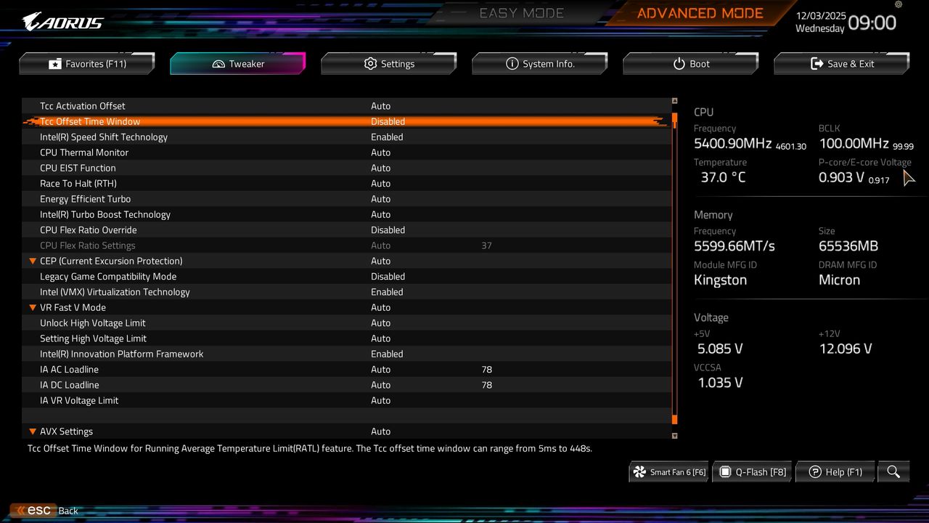Expand the VR Fast V Mode section
The width and height of the screenshot is (929, 523).
tap(33, 307)
